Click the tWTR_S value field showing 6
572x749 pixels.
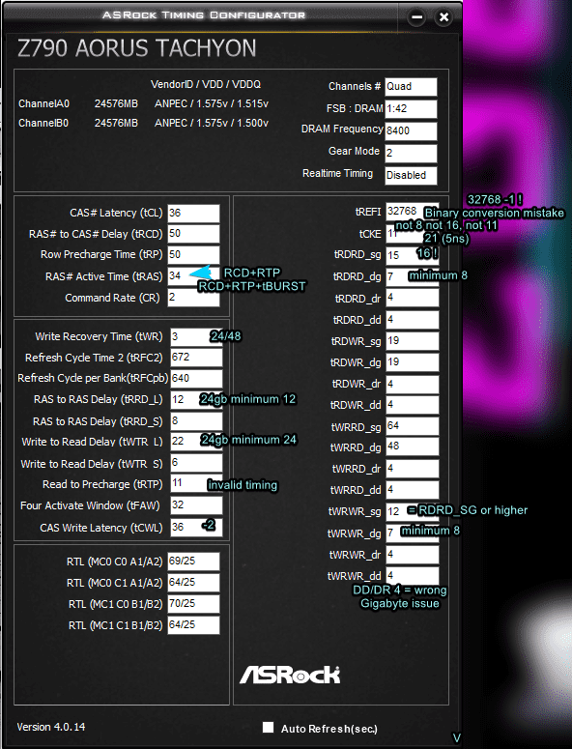(x=196, y=463)
